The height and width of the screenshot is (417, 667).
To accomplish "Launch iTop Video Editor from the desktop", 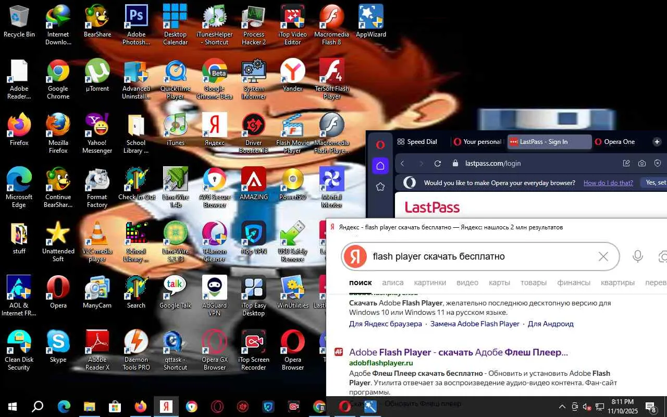I will tap(293, 26).
